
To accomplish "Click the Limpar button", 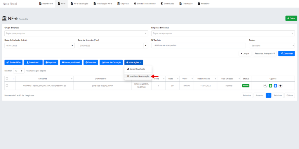I will pos(245,54).
